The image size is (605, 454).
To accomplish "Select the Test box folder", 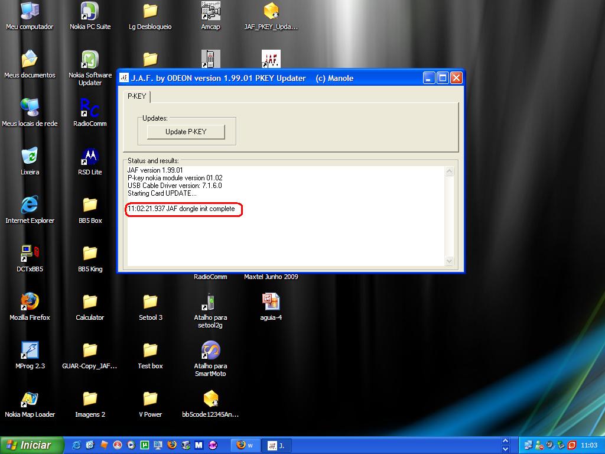I will point(150,356).
